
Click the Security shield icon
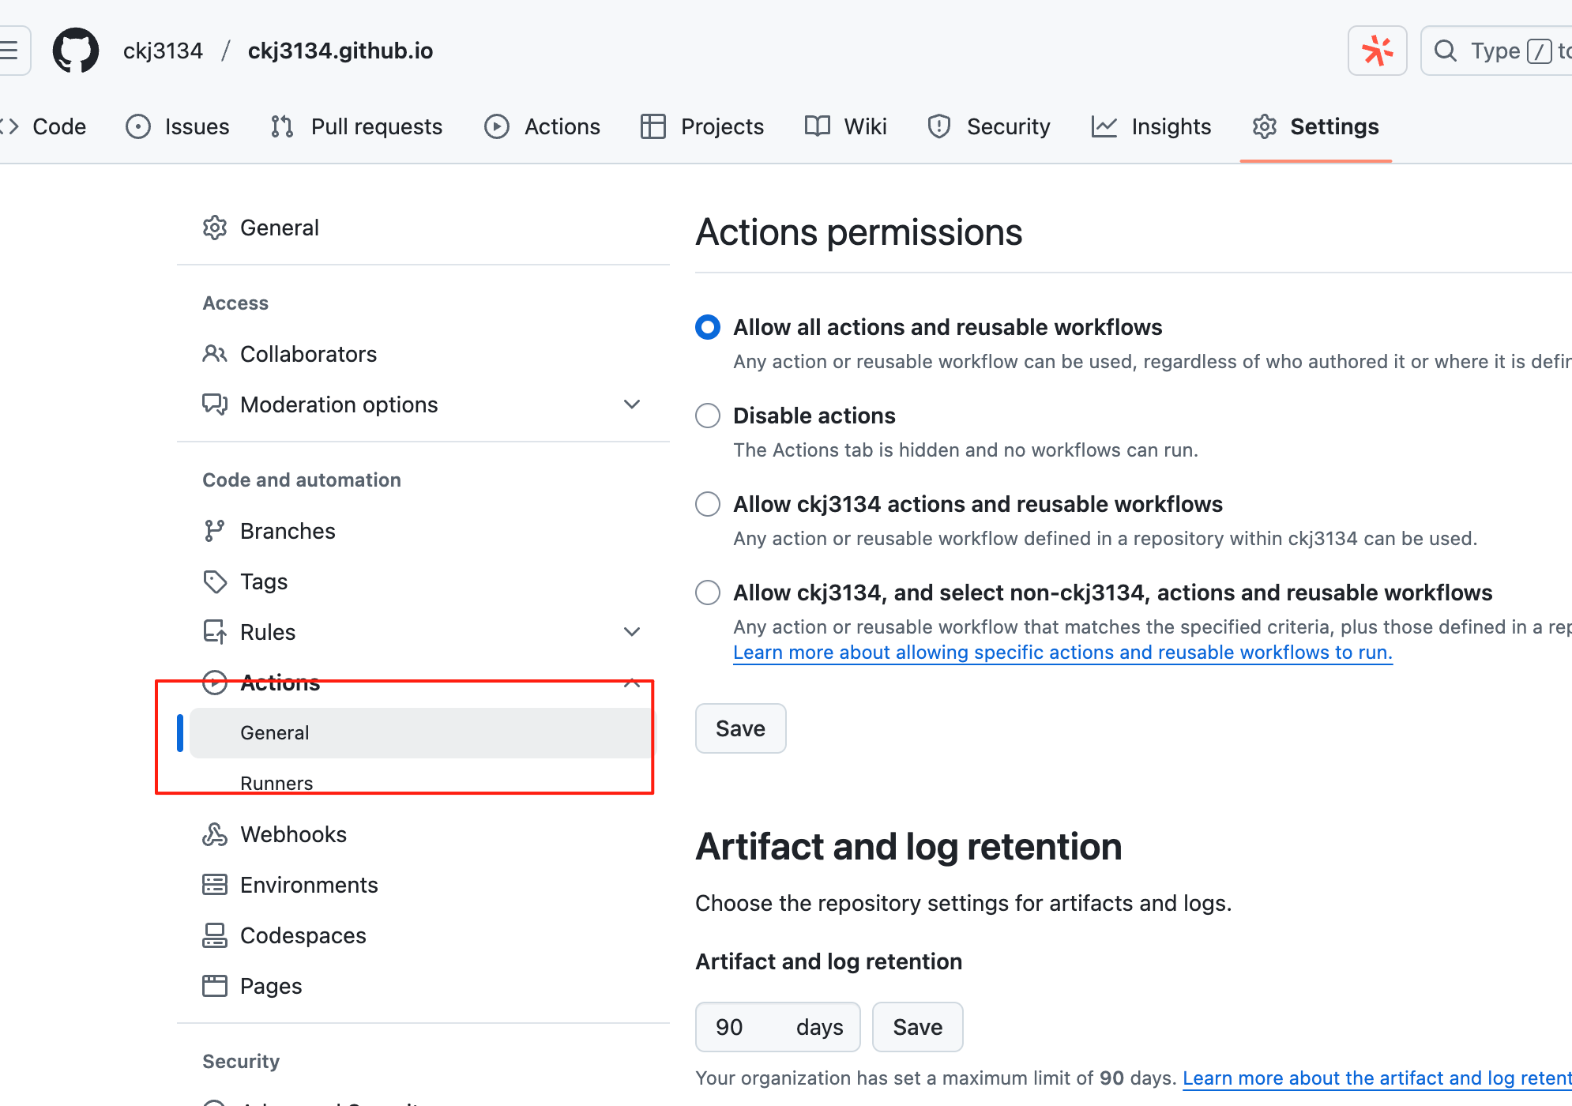(x=939, y=126)
